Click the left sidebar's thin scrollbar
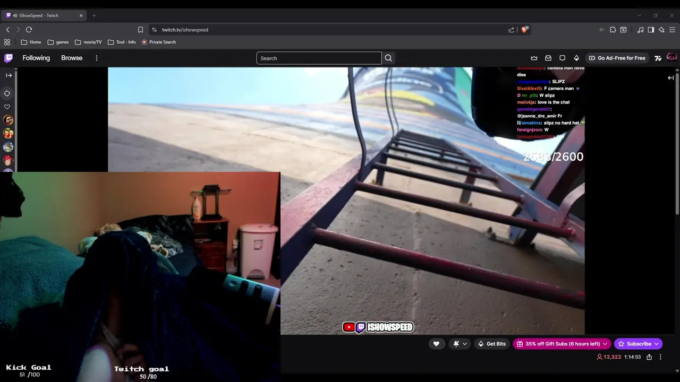The image size is (680, 382). point(15,121)
